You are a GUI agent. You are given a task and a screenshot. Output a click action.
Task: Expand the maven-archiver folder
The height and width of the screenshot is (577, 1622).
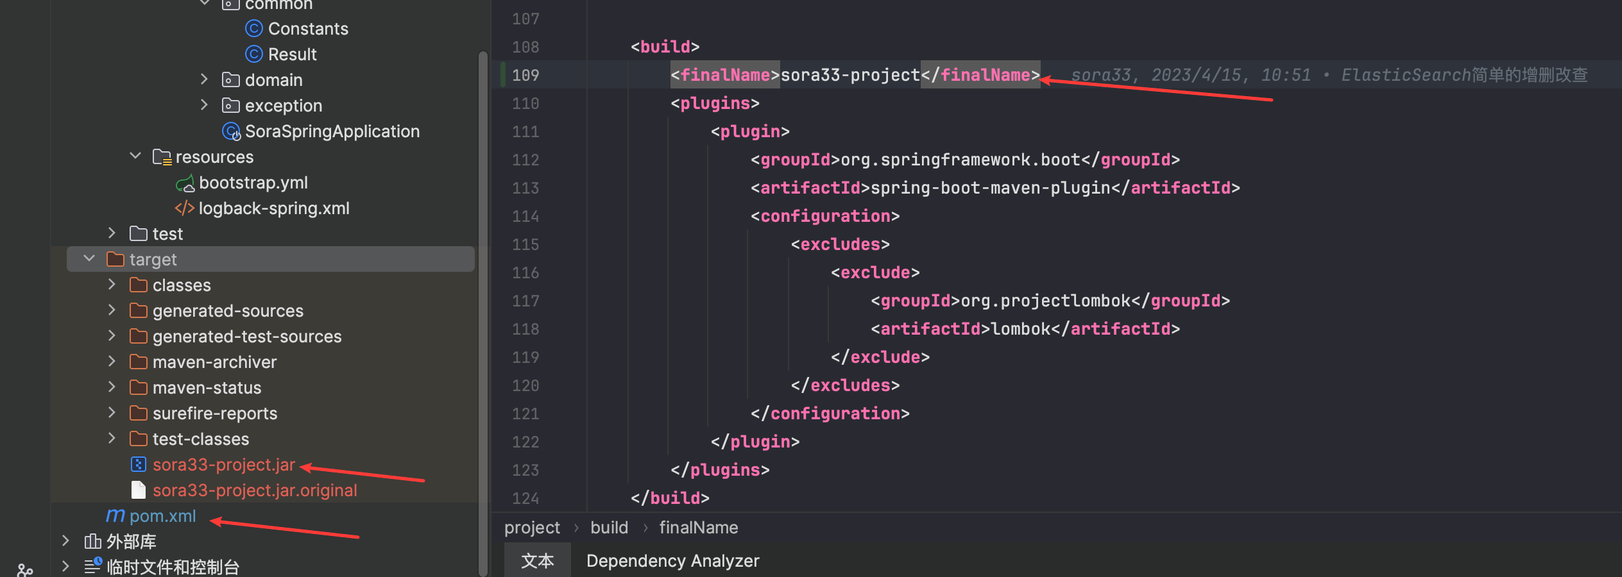(112, 361)
